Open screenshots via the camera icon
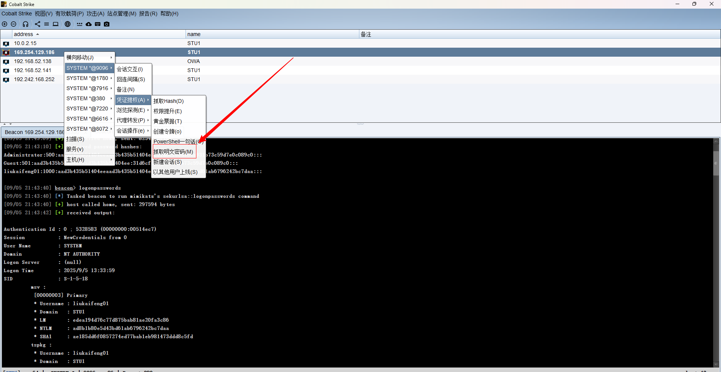 pyautogui.click(x=107, y=24)
